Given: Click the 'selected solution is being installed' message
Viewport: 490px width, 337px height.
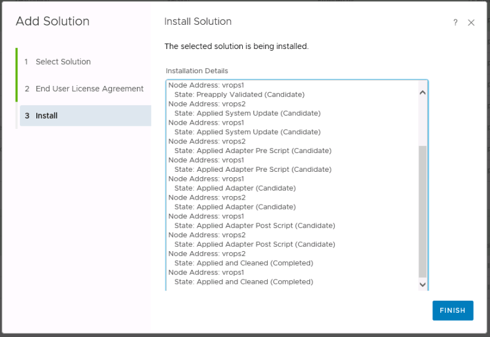Looking at the screenshot, I should point(236,47).
